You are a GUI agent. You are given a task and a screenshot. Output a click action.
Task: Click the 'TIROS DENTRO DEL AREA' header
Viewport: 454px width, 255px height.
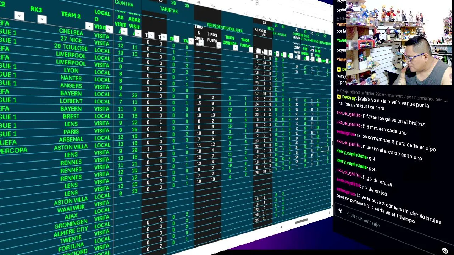225,28
